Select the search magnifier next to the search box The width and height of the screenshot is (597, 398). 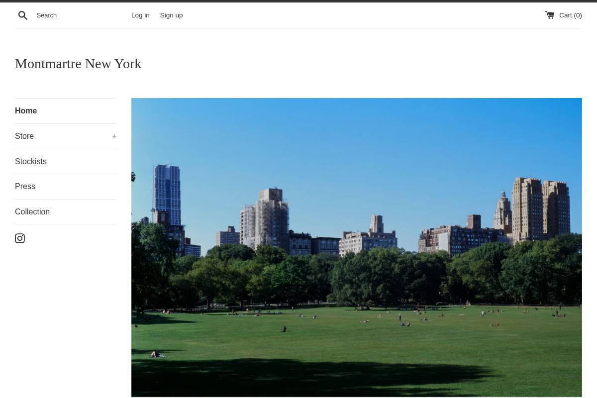coord(23,15)
